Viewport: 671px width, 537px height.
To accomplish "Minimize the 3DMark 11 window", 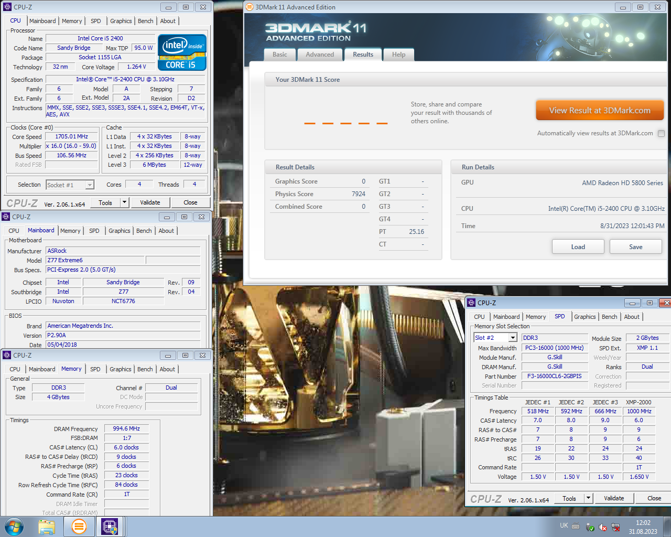I will (623, 7).
